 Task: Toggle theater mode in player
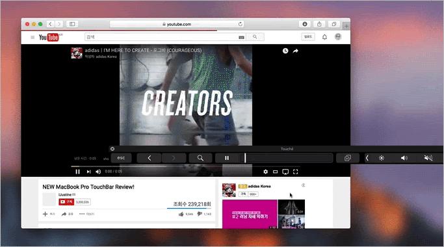pos(275,172)
